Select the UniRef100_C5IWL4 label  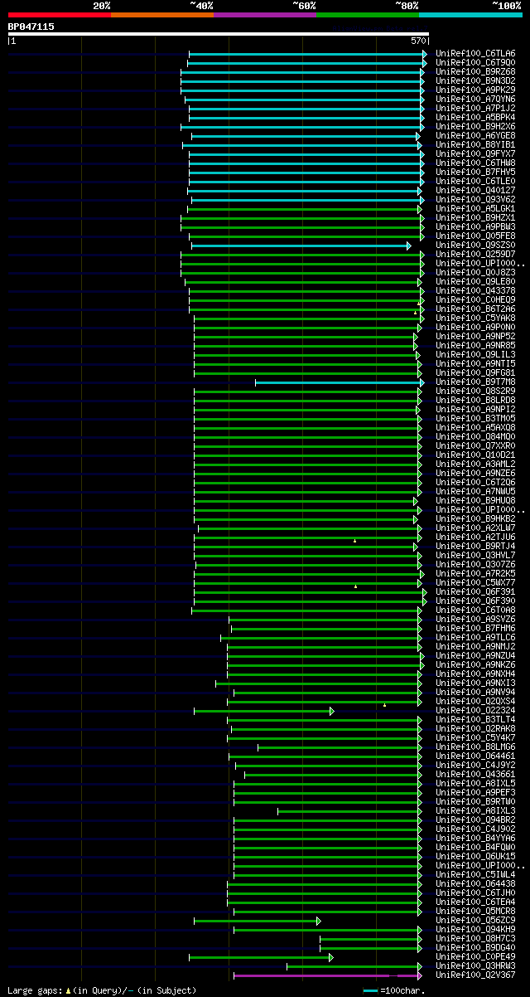pos(475,874)
